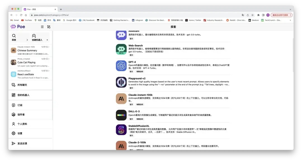Bookmark the page with the star icon
Screen dimensions: 302x161
(253, 15)
